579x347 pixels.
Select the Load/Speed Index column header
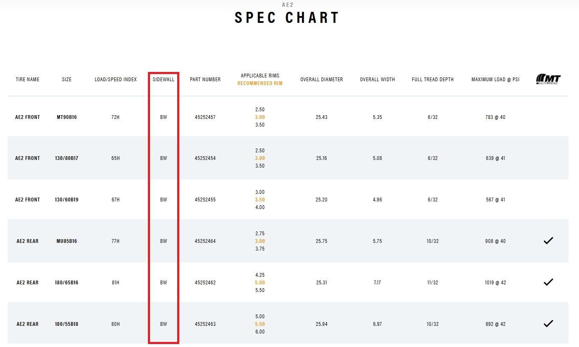pos(116,80)
